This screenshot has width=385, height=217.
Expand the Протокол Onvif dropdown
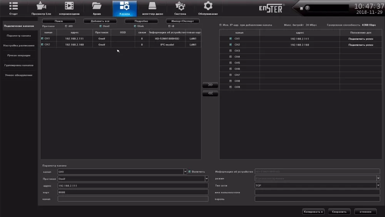click(x=206, y=179)
